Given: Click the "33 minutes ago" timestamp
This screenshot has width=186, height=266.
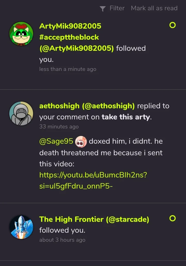Looking at the screenshot, I should click(59, 127).
